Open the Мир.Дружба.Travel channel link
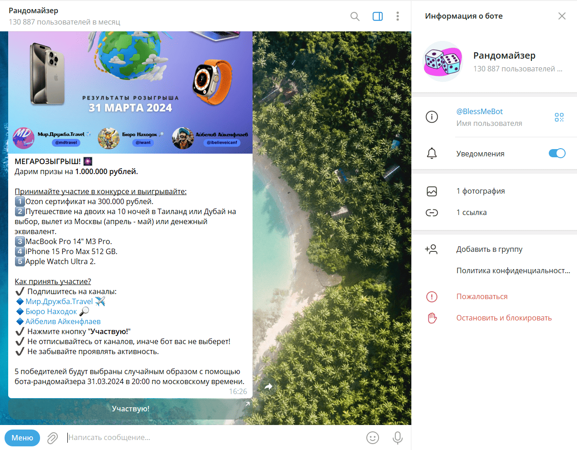The width and height of the screenshot is (577, 450). 59,301
